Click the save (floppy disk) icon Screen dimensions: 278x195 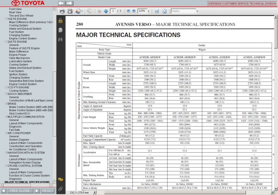pos(70,11)
